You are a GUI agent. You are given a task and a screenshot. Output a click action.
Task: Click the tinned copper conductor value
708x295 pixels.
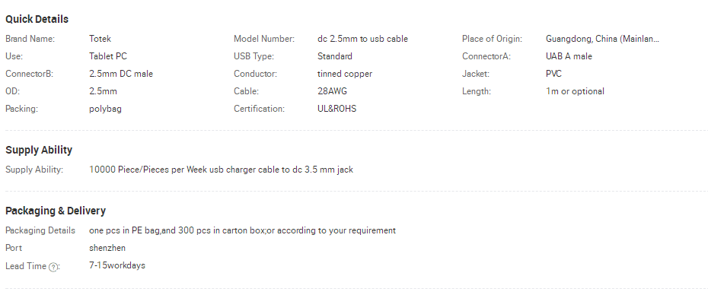click(345, 74)
